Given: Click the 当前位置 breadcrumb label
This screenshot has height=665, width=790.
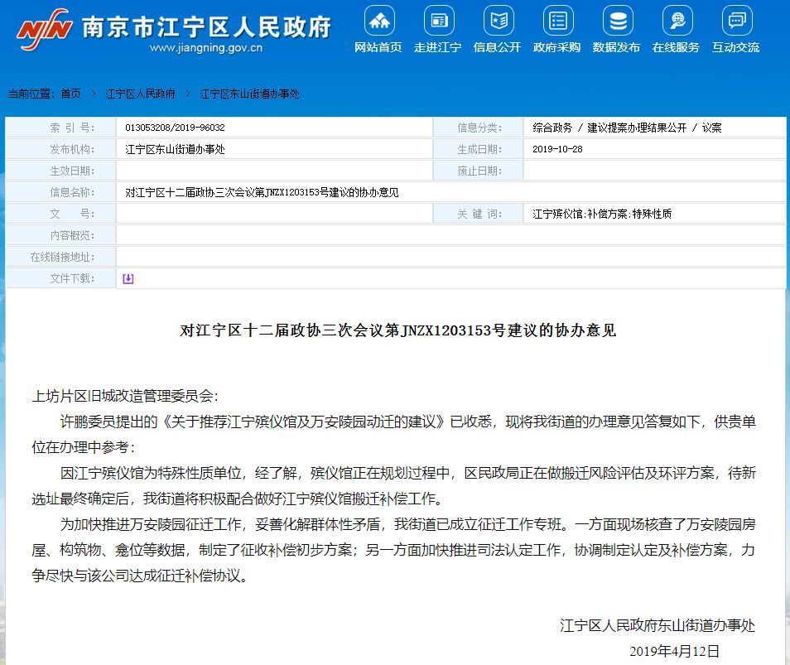Looking at the screenshot, I should coord(31,94).
